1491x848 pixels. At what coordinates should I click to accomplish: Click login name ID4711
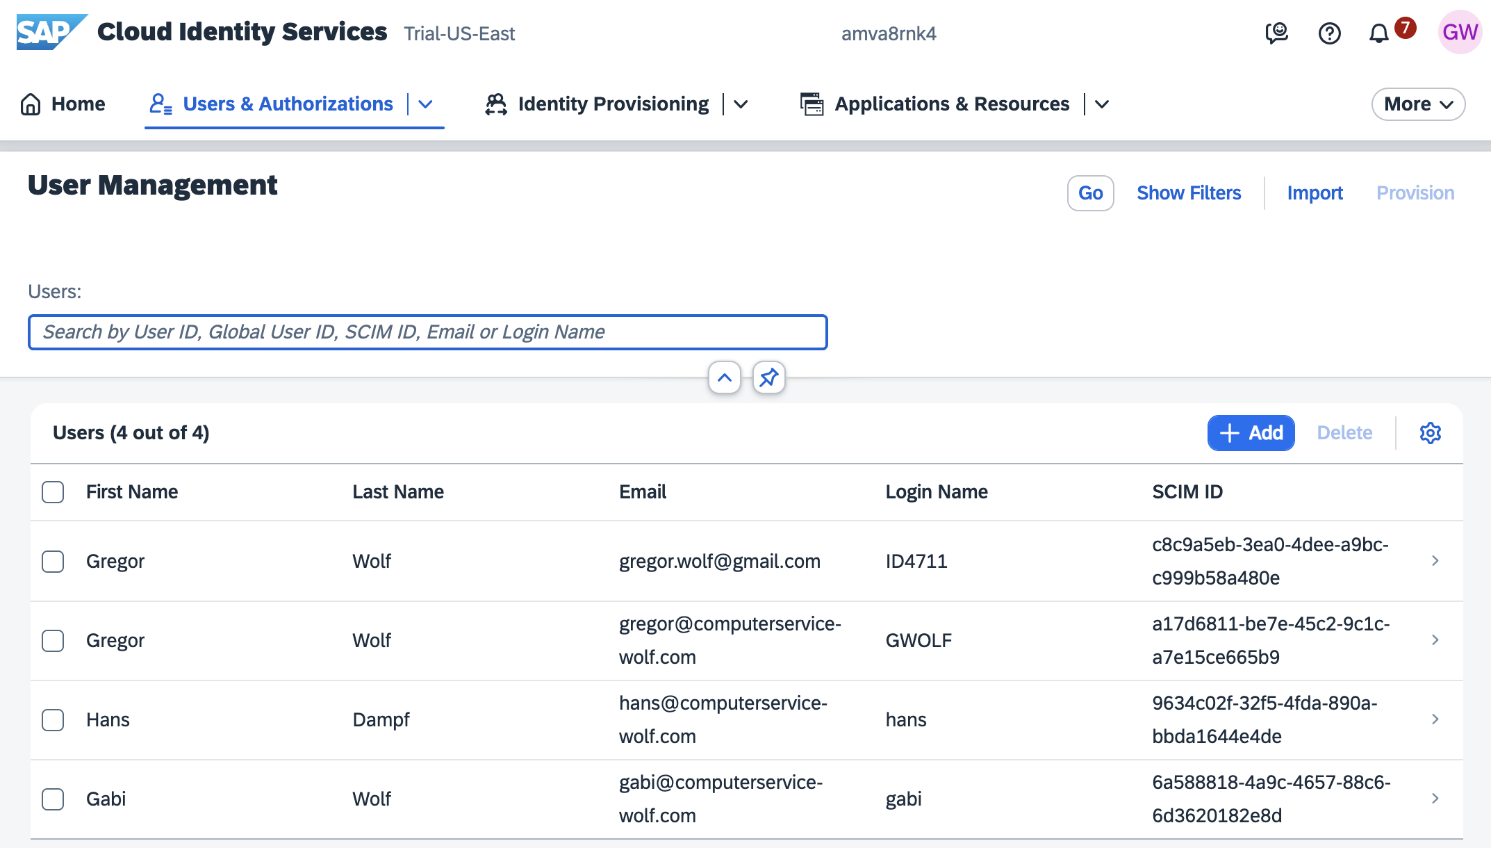point(916,561)
